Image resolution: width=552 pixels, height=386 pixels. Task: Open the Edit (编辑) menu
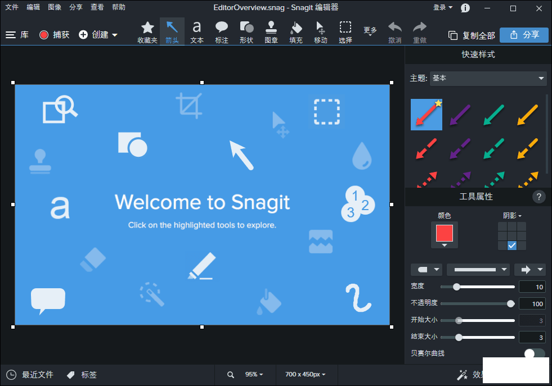point(33,7)
